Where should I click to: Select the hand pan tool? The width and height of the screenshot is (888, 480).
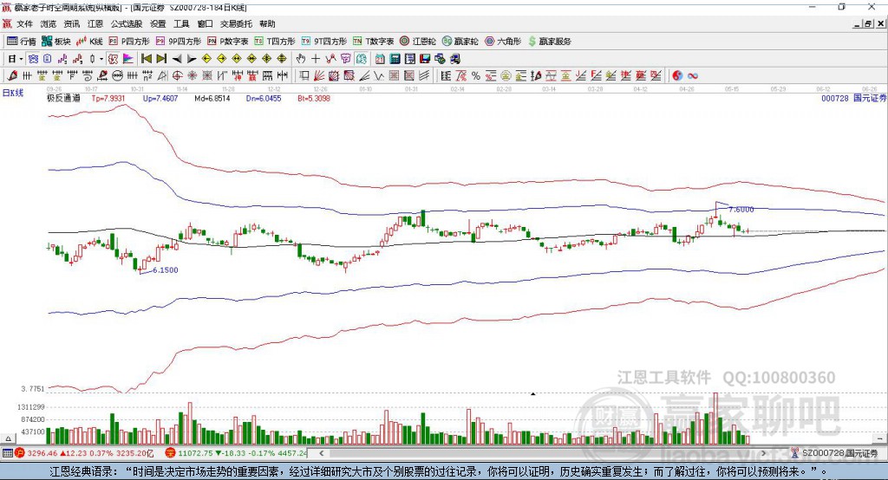click(301, 59)
